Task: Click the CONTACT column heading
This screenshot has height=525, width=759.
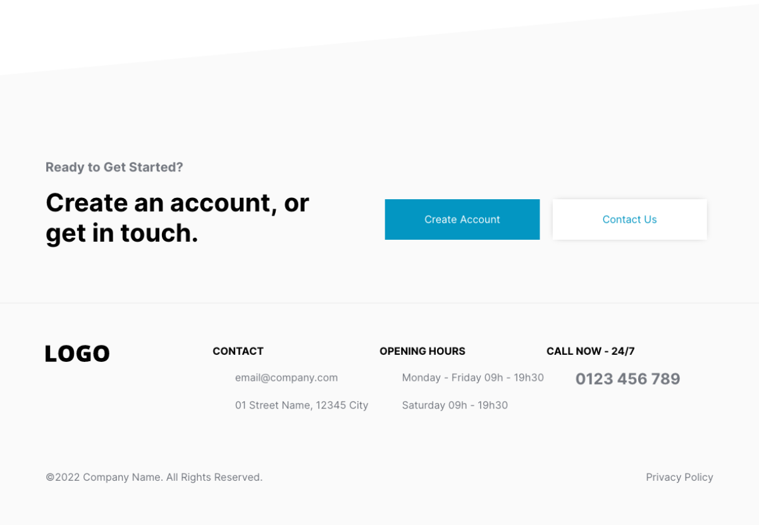Action: pyautogui.click(x=238, y=351)
